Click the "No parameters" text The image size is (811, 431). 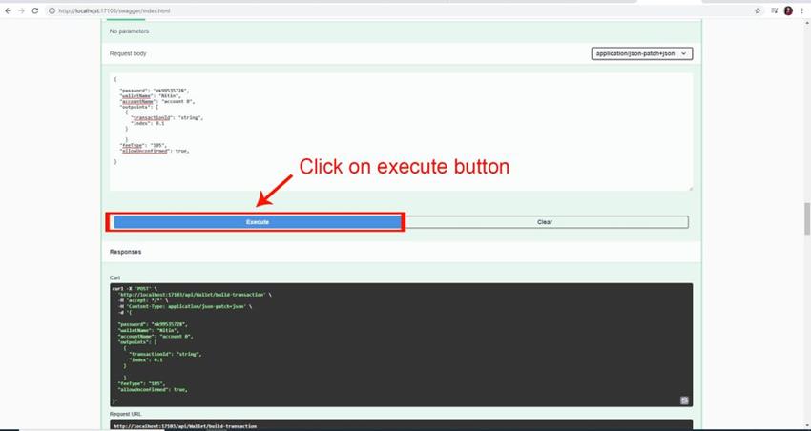[x=130, y=31]
